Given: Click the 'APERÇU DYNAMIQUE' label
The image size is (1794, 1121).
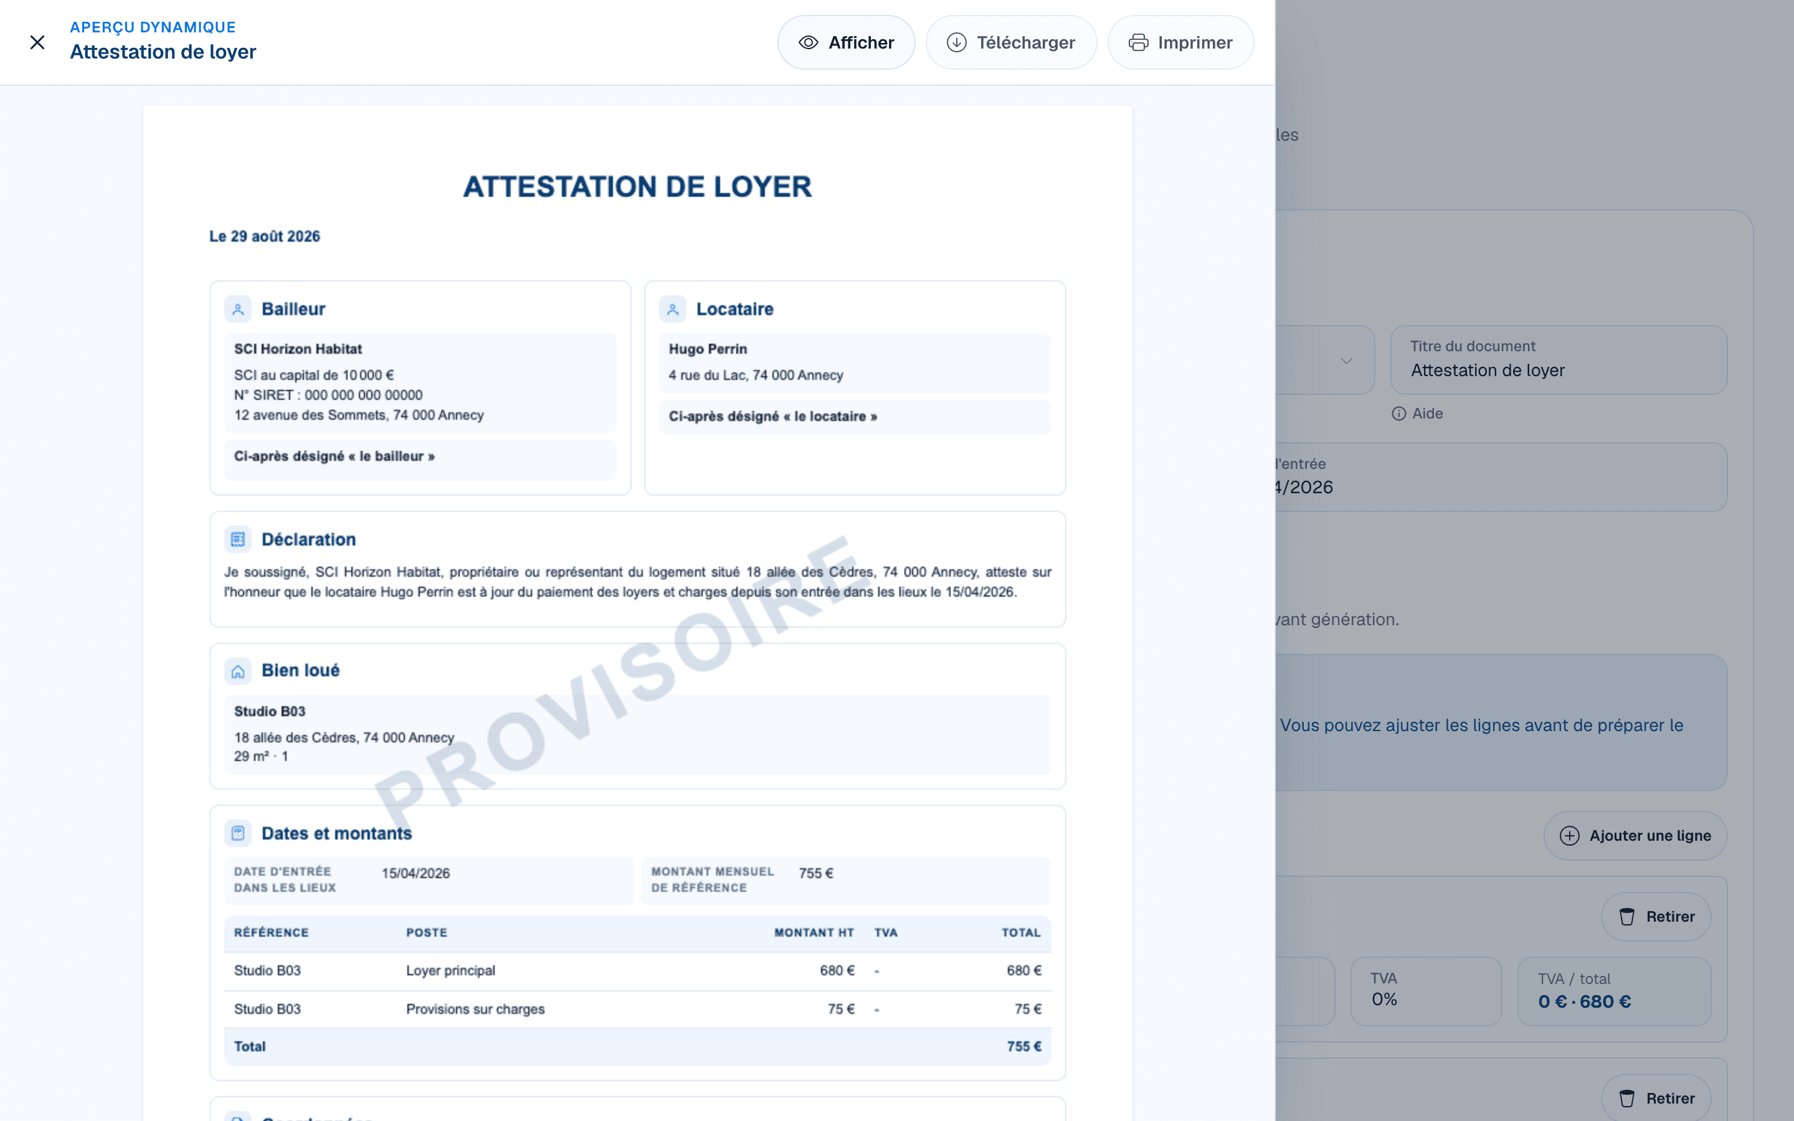Looking at the screenshot, I should tap(153, 27).
